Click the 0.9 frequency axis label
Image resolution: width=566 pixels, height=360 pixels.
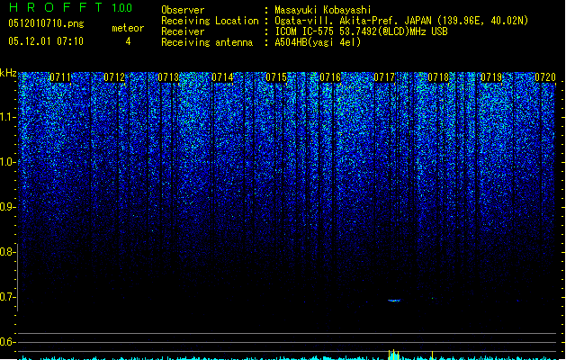pos(7,207)
